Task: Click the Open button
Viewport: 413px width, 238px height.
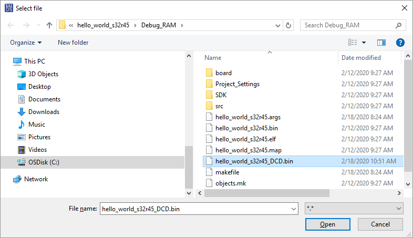Action: tap(328, 224)
